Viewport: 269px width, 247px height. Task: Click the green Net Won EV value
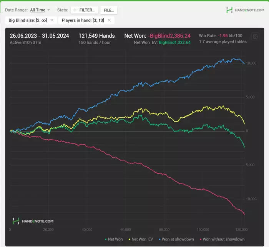(x=174, y=42)
